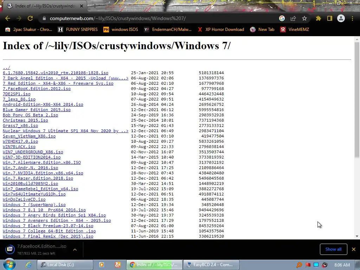
Task: Download 7_lexs_86.iso
Action: click(x=19, y=99)
